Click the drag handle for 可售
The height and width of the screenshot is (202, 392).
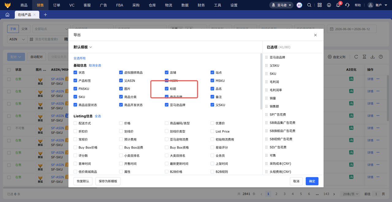(x=266, y=155)
